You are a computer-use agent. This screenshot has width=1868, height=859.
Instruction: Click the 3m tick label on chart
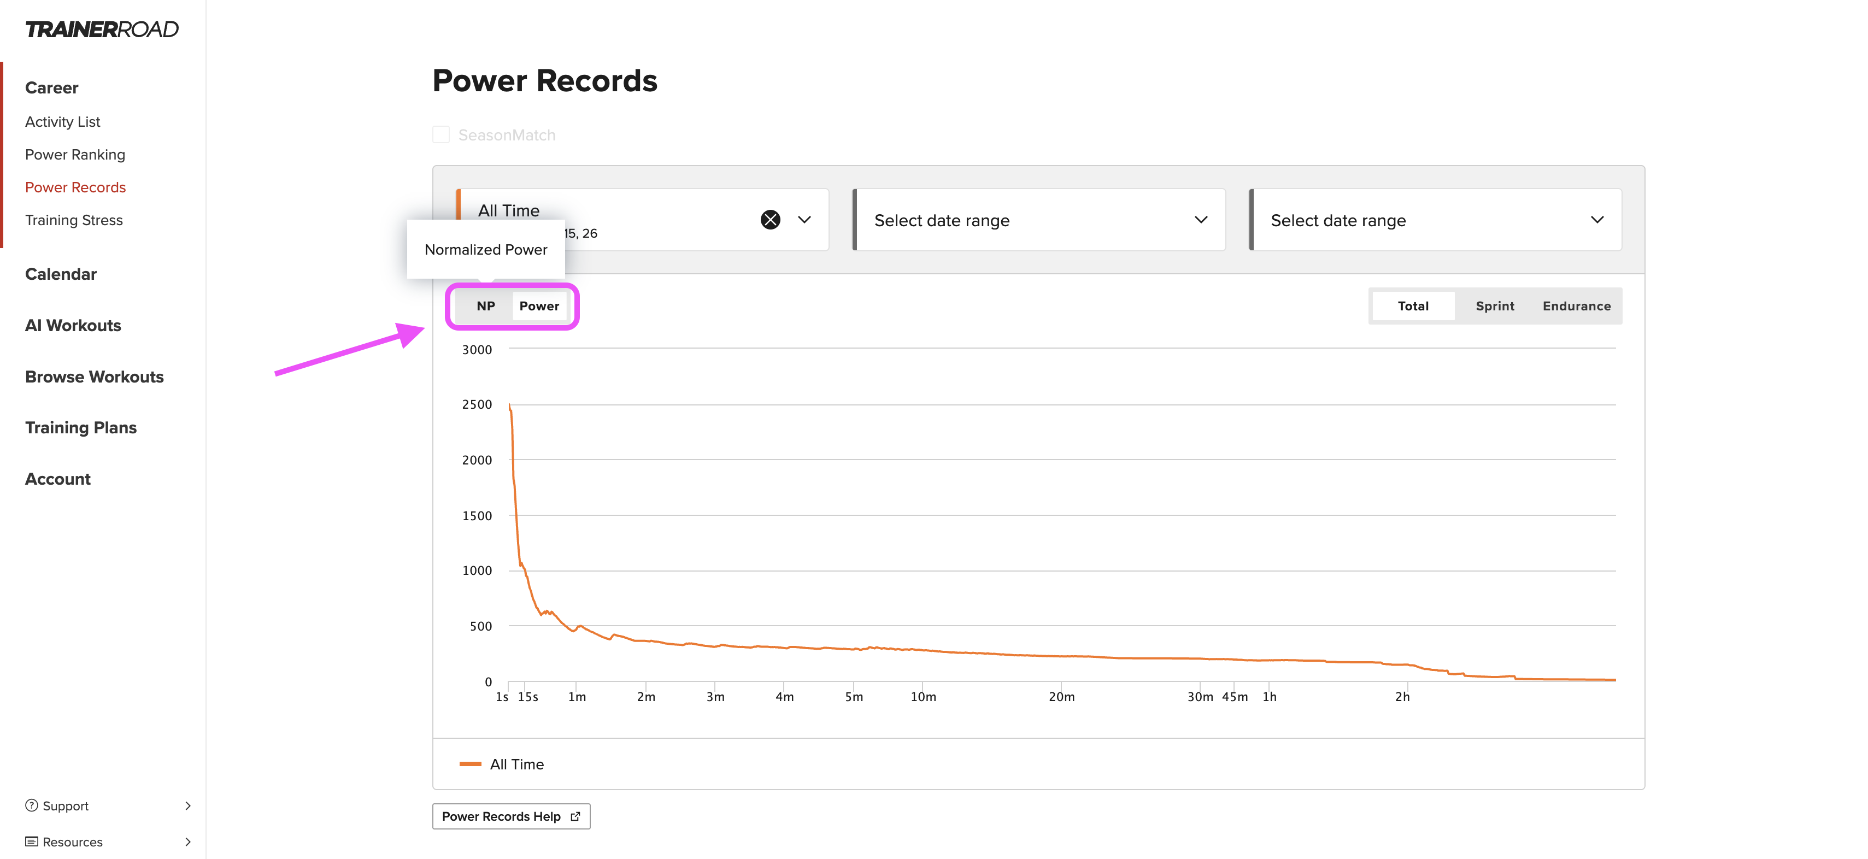[716, 697]
